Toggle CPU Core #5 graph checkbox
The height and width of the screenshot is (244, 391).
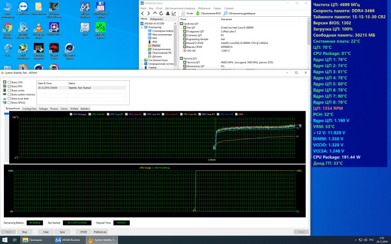(163, 114)
